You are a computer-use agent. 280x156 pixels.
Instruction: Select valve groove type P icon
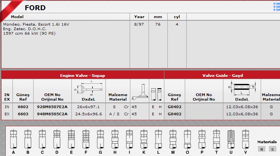[202, 139]
